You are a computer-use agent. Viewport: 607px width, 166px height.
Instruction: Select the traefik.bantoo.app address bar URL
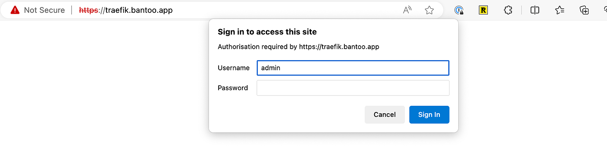(126, 10)
